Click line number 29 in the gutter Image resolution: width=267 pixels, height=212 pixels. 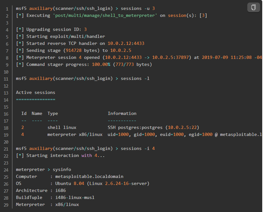pyautogui.click(x=6, y=205)
